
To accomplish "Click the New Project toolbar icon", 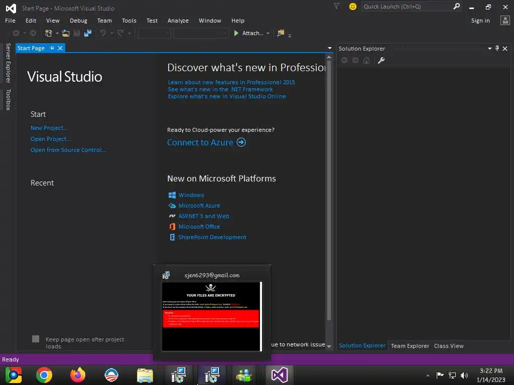I will coord(49,33).
